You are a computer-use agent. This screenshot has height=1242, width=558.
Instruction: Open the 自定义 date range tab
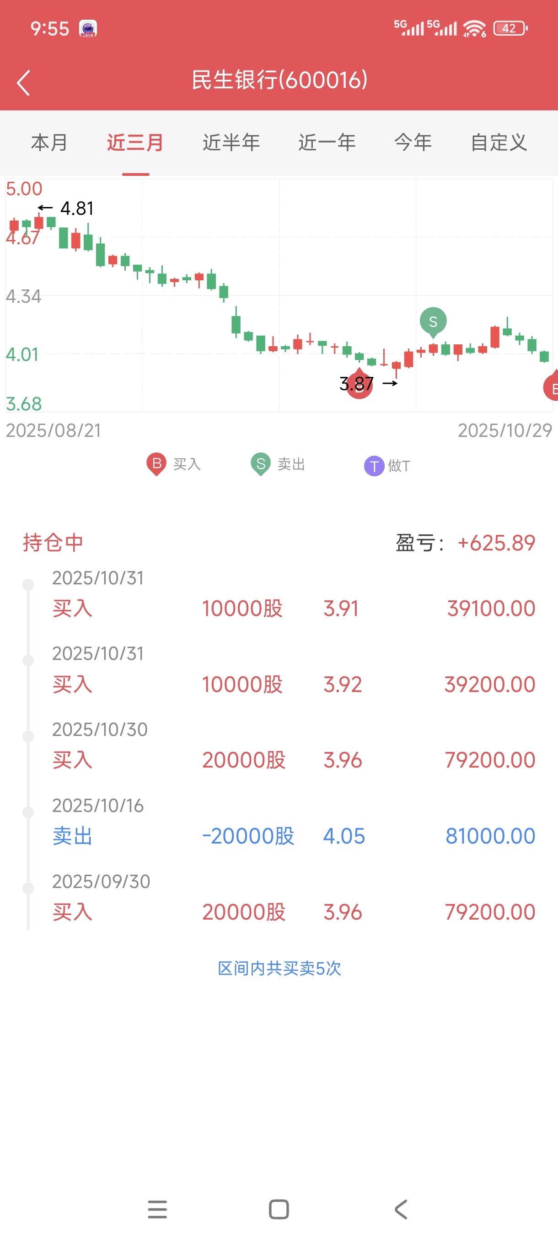[499, 143]
